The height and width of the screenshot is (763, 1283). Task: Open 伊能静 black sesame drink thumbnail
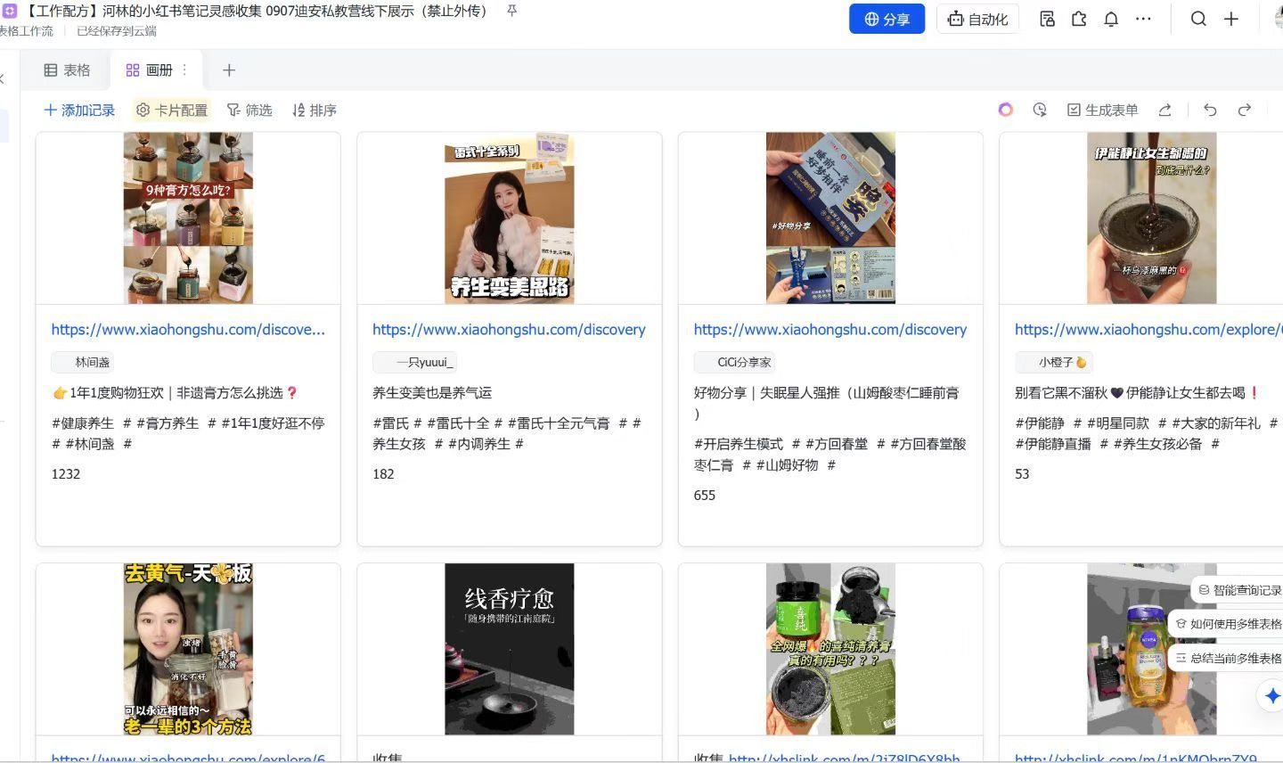click(1151, 218)
